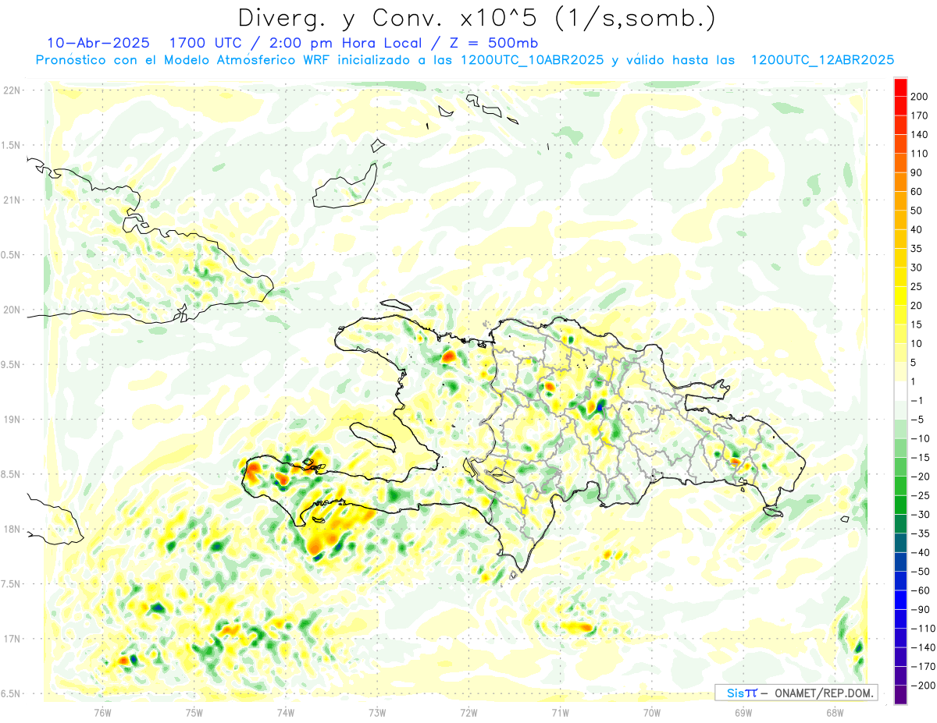Click the 'ONAMET/REP.DOM.' credit label
Image resolution: width=937 pixels, height=723 pixels.
point(825,693)
